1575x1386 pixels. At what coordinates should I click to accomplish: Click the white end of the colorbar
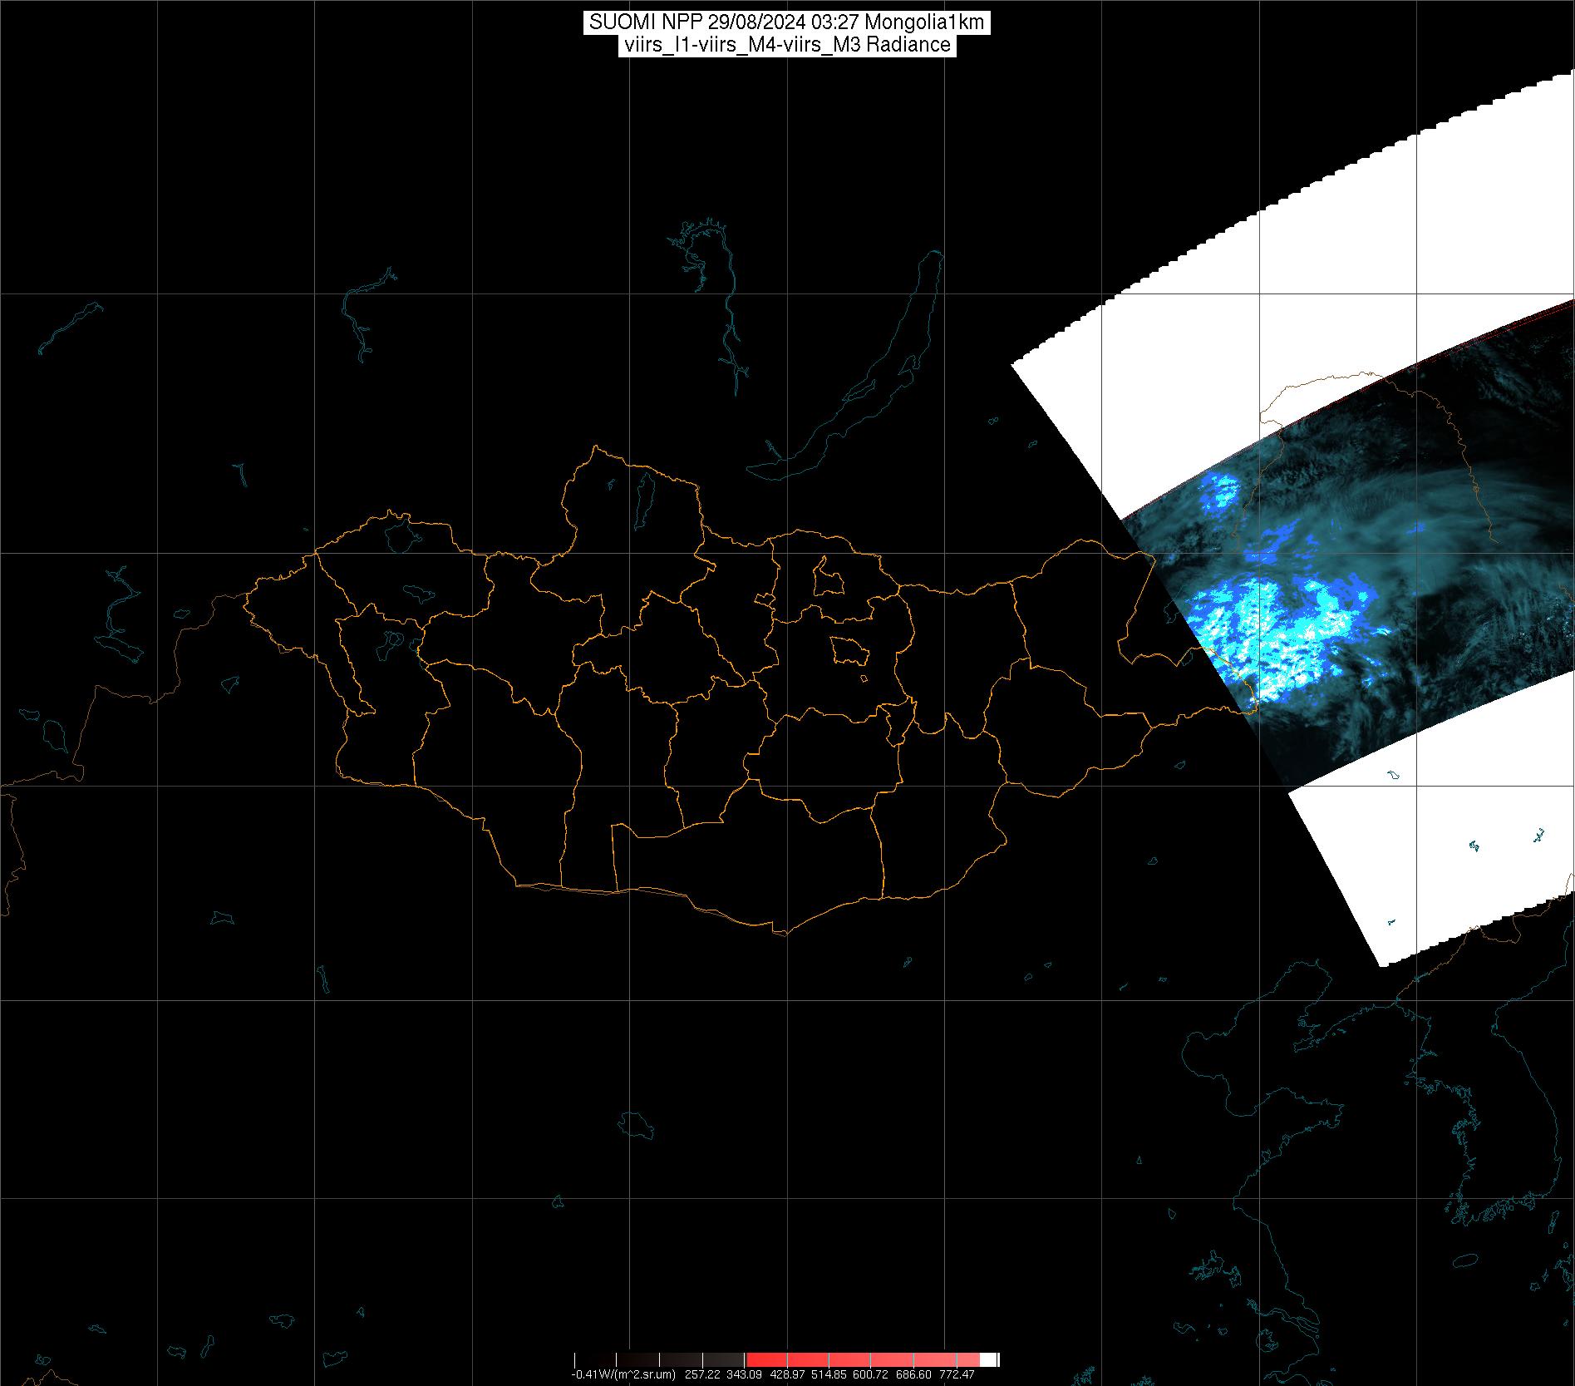988,1359
